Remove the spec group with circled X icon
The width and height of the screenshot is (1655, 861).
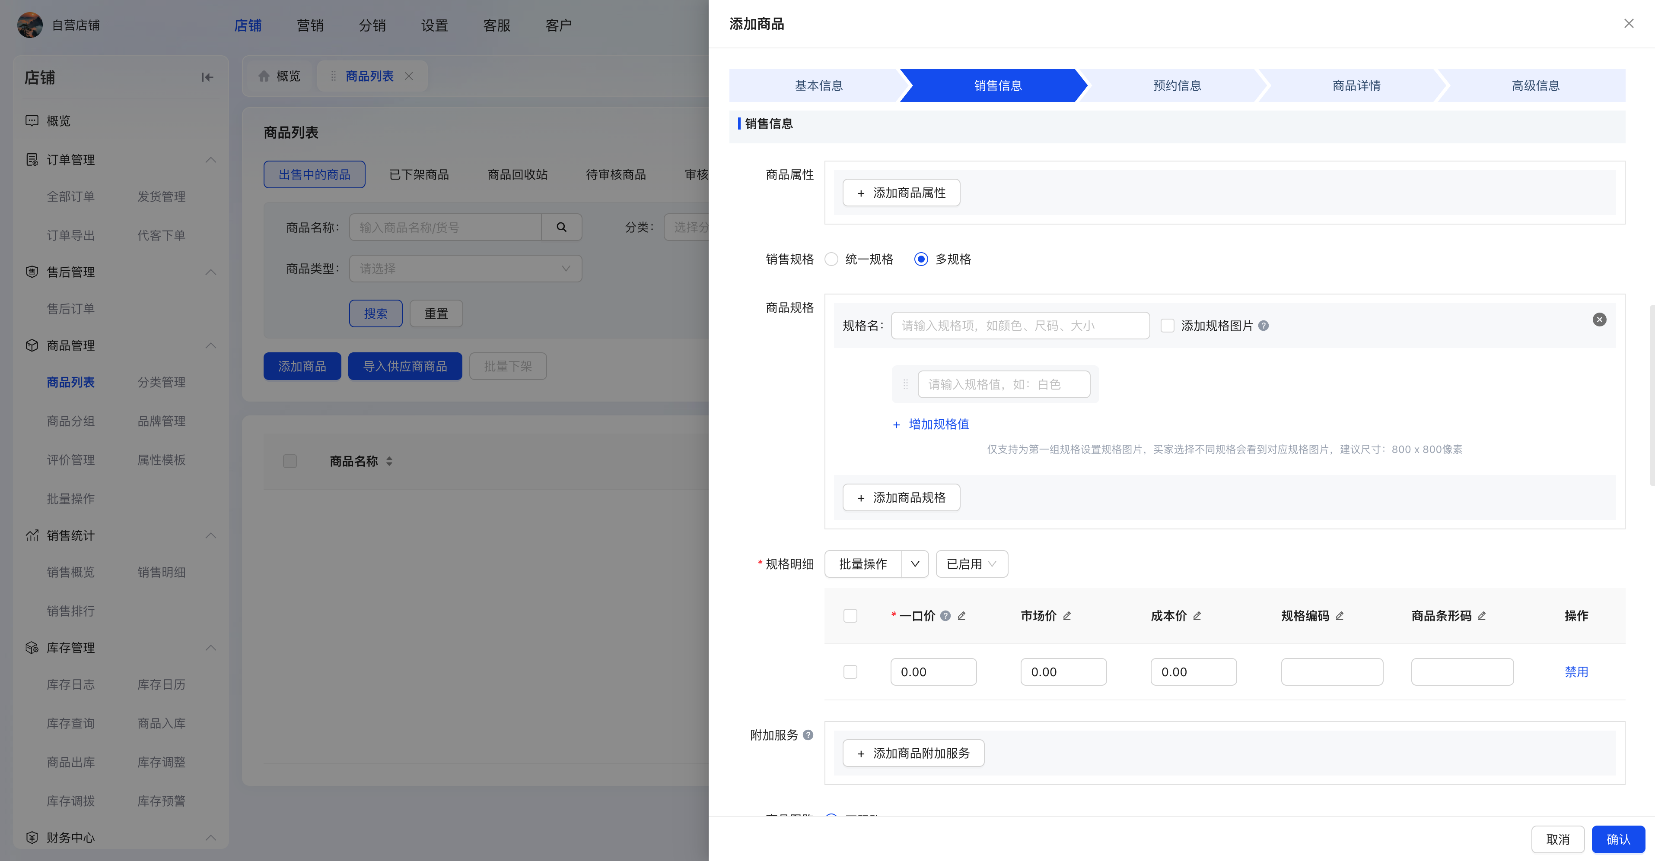coord(1599,320)
